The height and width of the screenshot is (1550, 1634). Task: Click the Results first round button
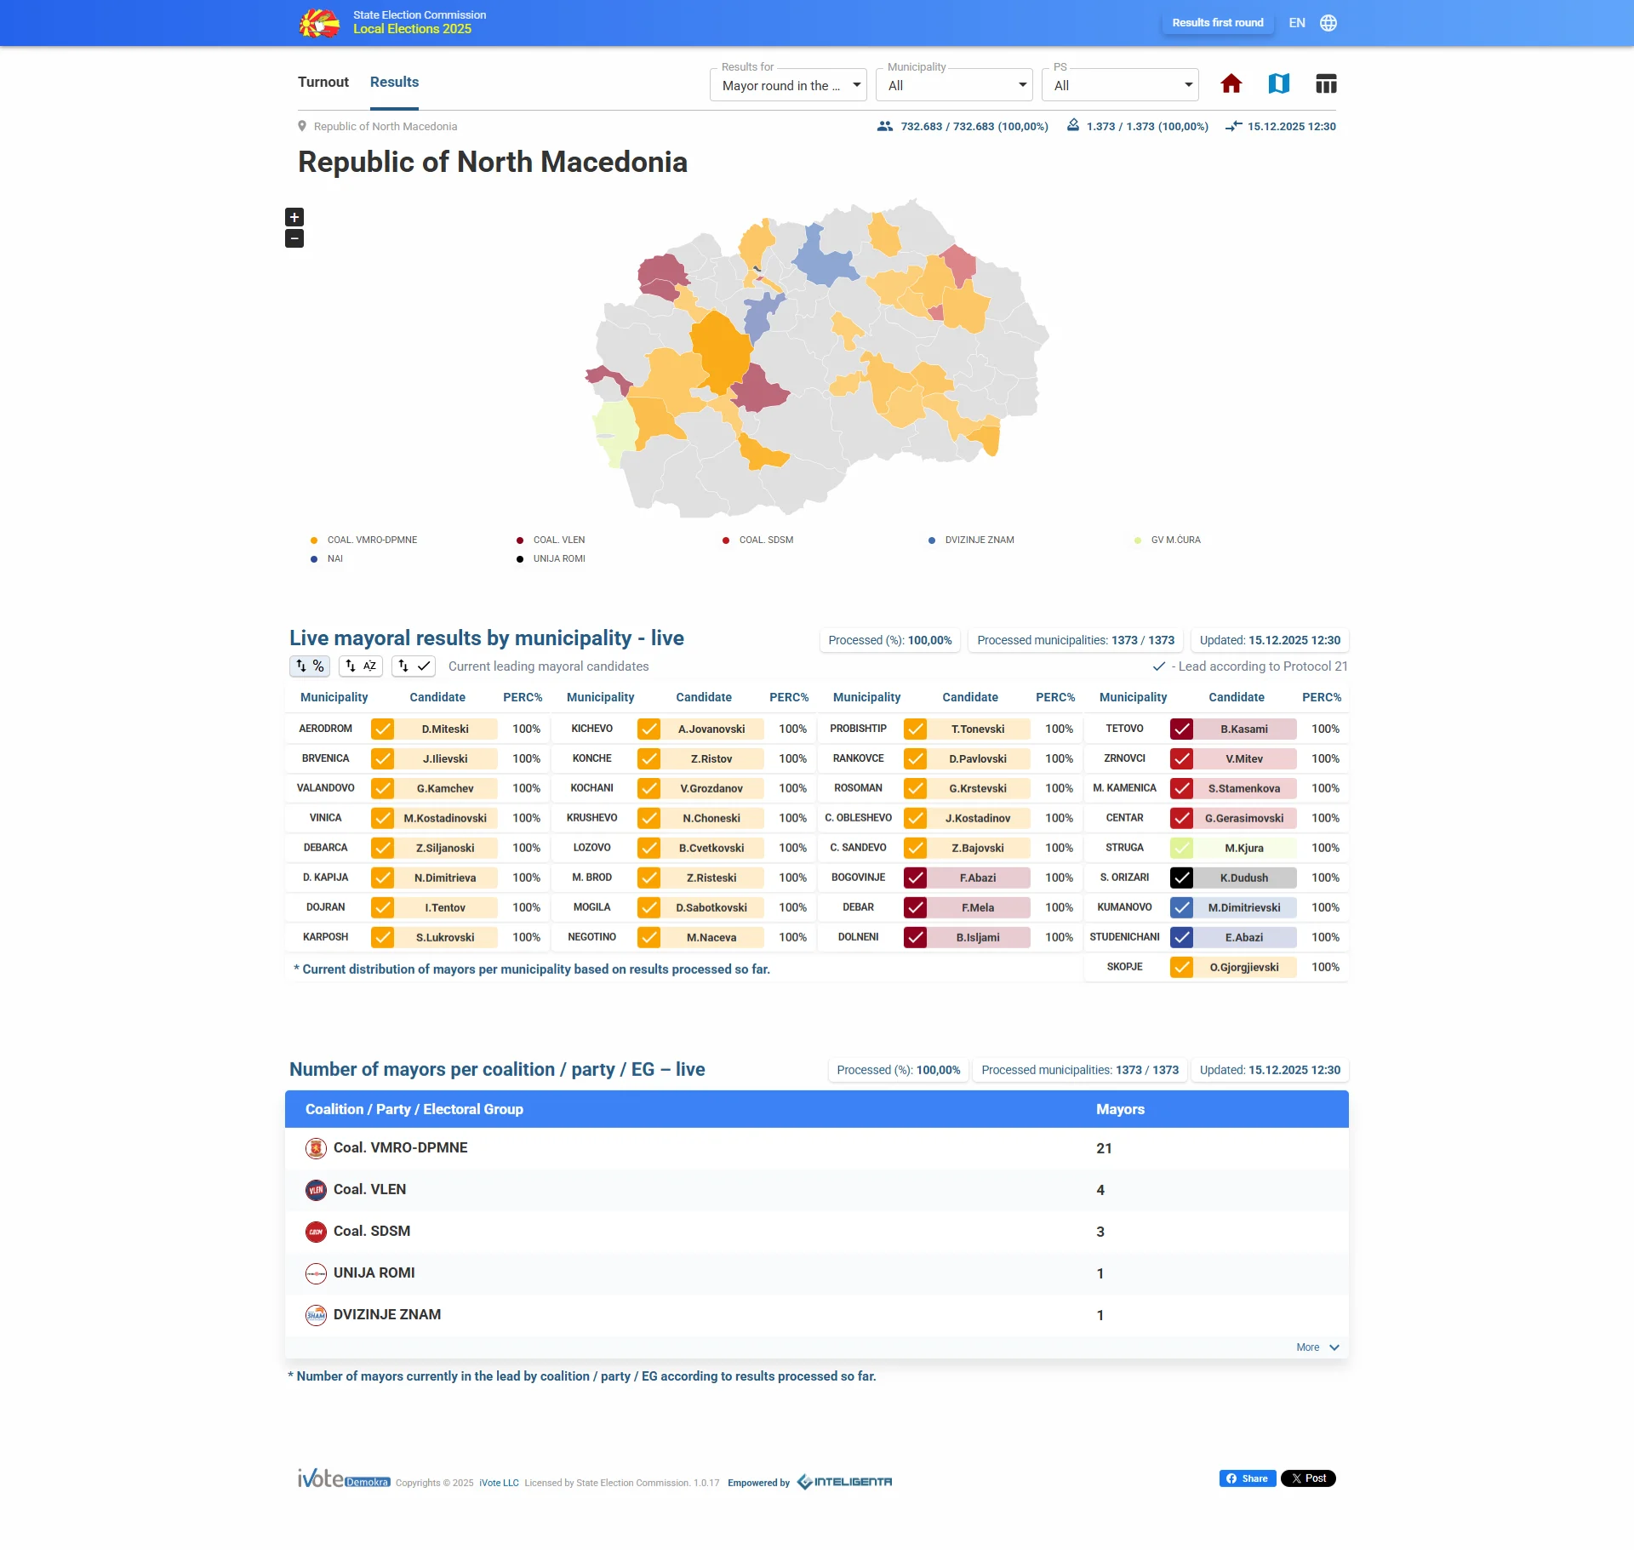[x=1217, y=23]
